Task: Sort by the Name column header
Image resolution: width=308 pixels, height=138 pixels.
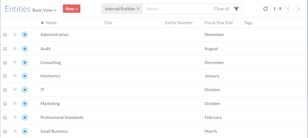Action: pos(51,23)
